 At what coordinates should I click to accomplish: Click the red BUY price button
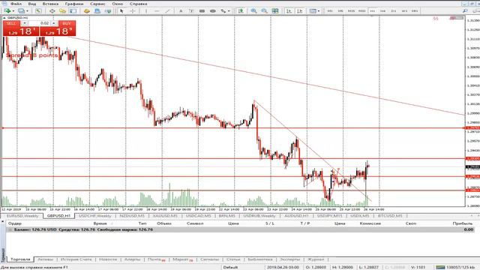tap(58, 31)
